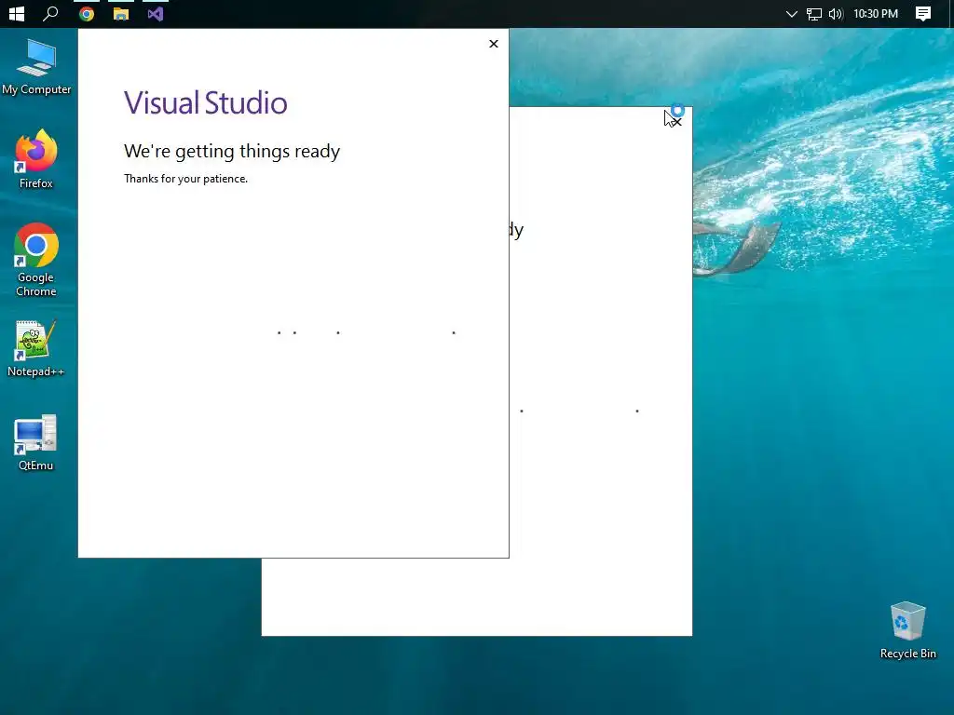Select the Notepad++ desktop shortcut

coord(36,349)
